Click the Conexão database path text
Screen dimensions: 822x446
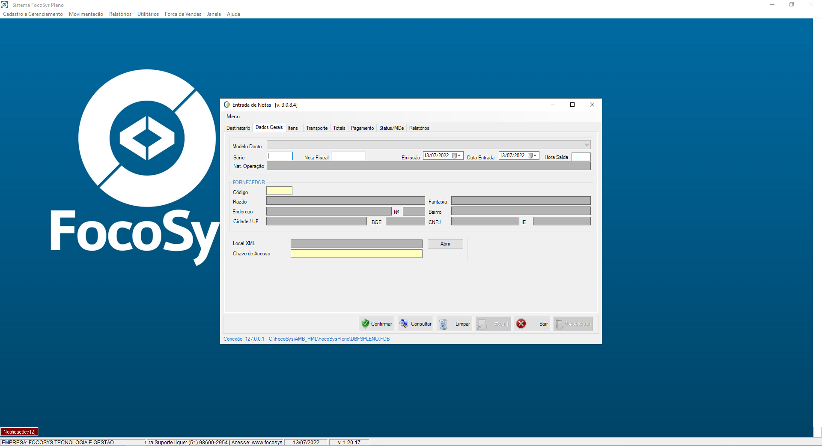click(x=307, y=339)
